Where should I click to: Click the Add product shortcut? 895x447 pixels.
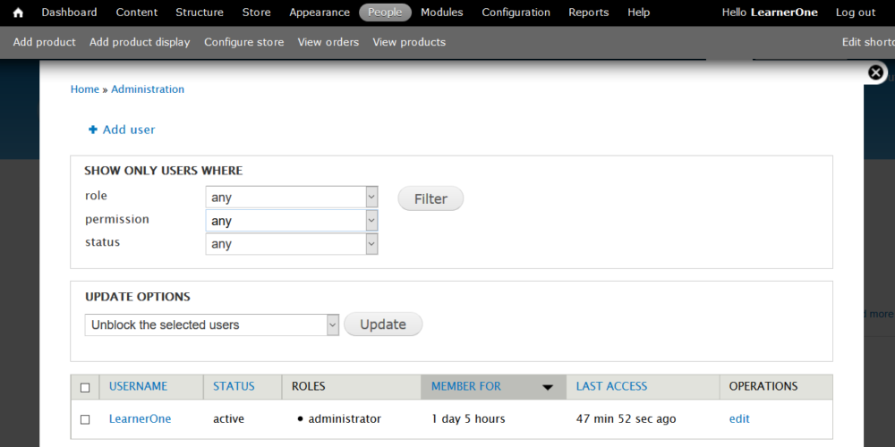pyautogui.click(x=45, y=42)
